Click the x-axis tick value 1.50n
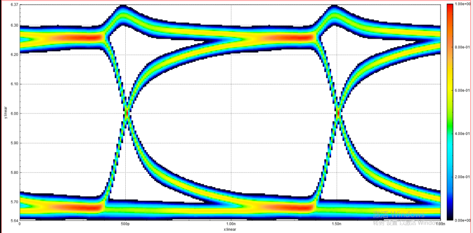This screenshot has width=473, height=233. [336, 224]
